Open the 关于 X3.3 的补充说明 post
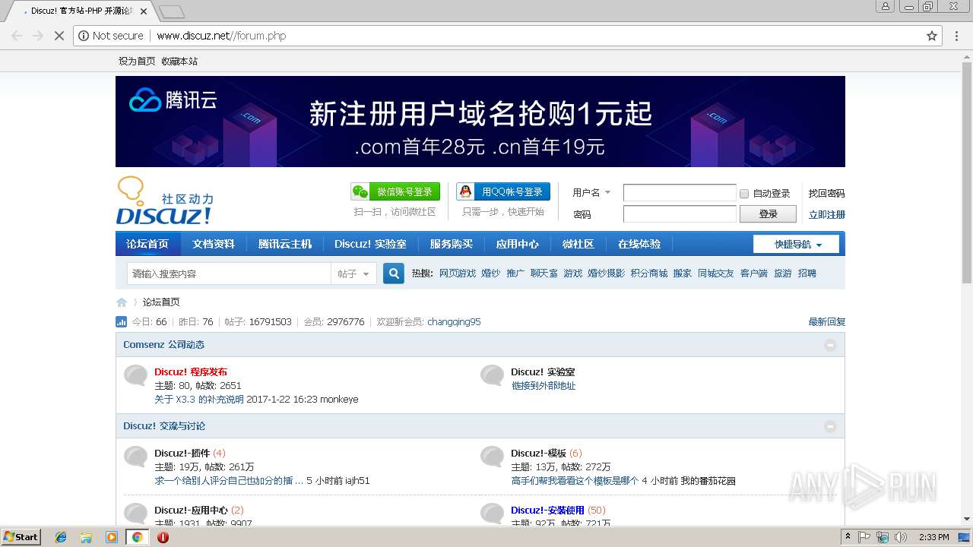Viewport: 973px width, 547px height. coord(199,400)
